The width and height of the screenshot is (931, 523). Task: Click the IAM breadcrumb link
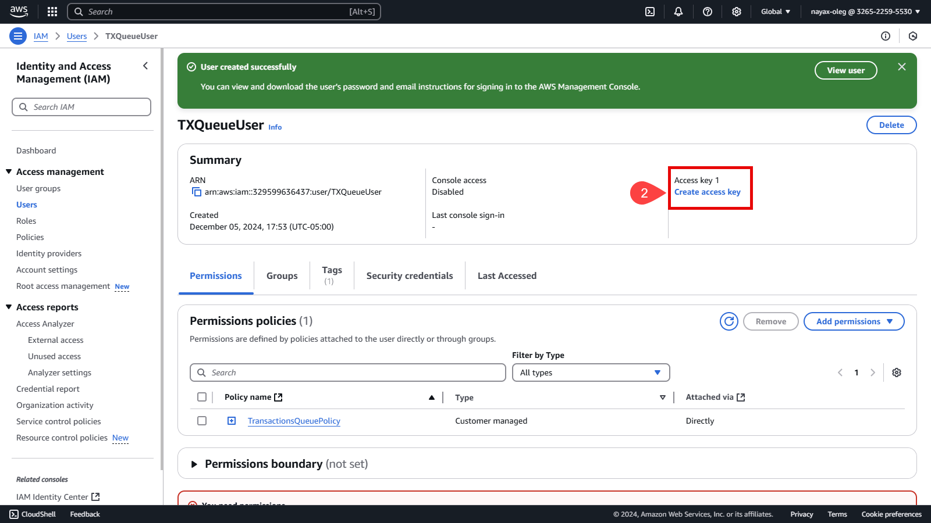pyautogui.click(x=41, y=36)
